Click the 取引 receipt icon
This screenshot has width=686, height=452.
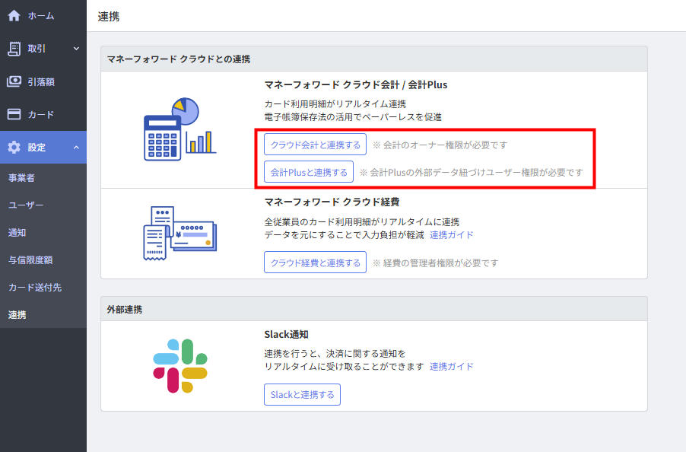(x=14, y=49)
